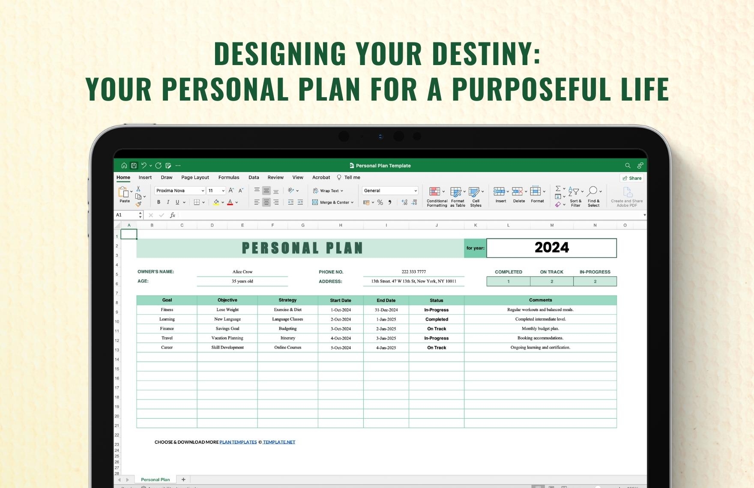The image size is (754, 488).
Task: Click the AutoSum sigma icon
Action: 558,189
